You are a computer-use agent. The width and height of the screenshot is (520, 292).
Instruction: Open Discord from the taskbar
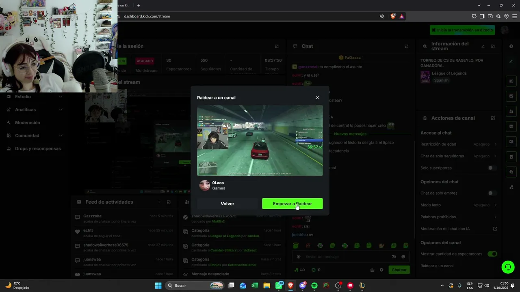pos(303,286)
